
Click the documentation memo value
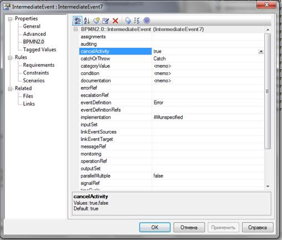pos(208,81)
